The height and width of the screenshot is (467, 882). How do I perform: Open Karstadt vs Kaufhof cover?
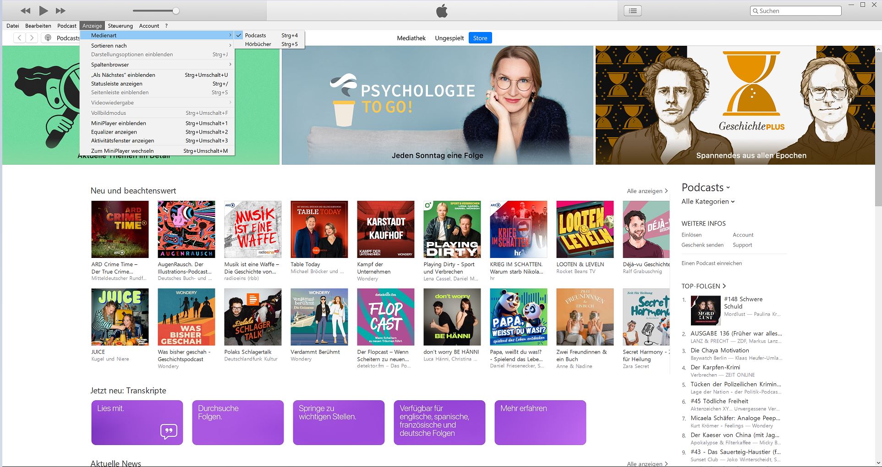tap(386, 229)
